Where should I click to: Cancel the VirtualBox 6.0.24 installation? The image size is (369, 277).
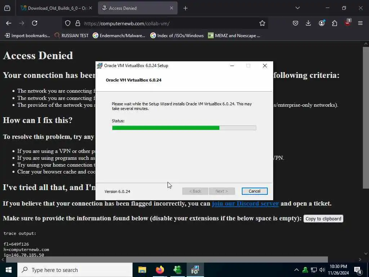point(254,191)
